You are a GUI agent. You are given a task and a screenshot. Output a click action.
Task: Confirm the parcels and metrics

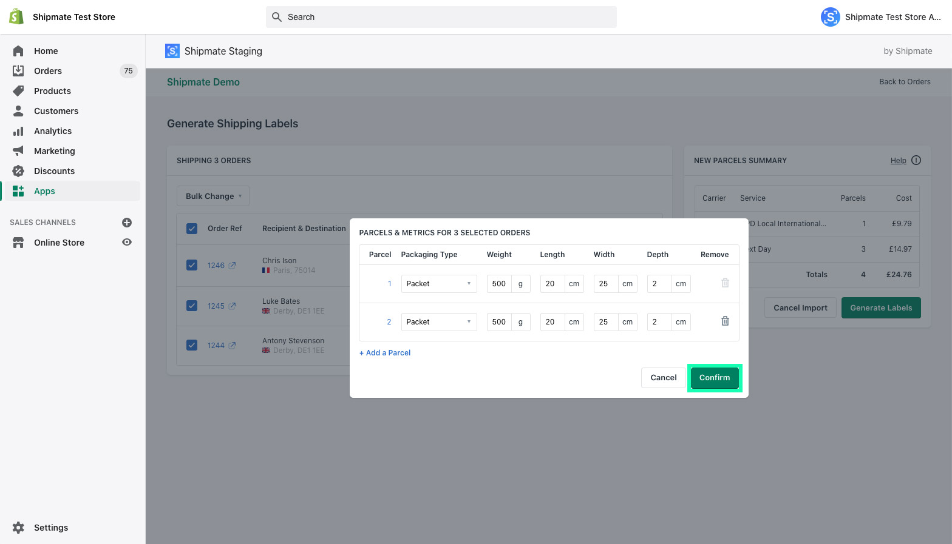pyautogui.click(x=715, y=378)
